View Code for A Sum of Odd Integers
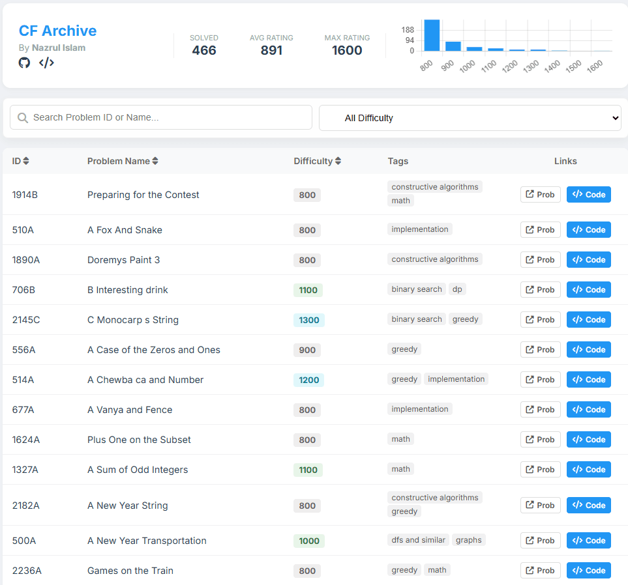The image size is (628, 585). 589,470
